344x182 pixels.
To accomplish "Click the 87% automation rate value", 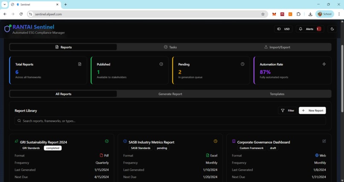I will coord(265,72).
